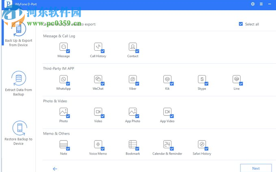Click the Contact icon

tap(133, 47)
